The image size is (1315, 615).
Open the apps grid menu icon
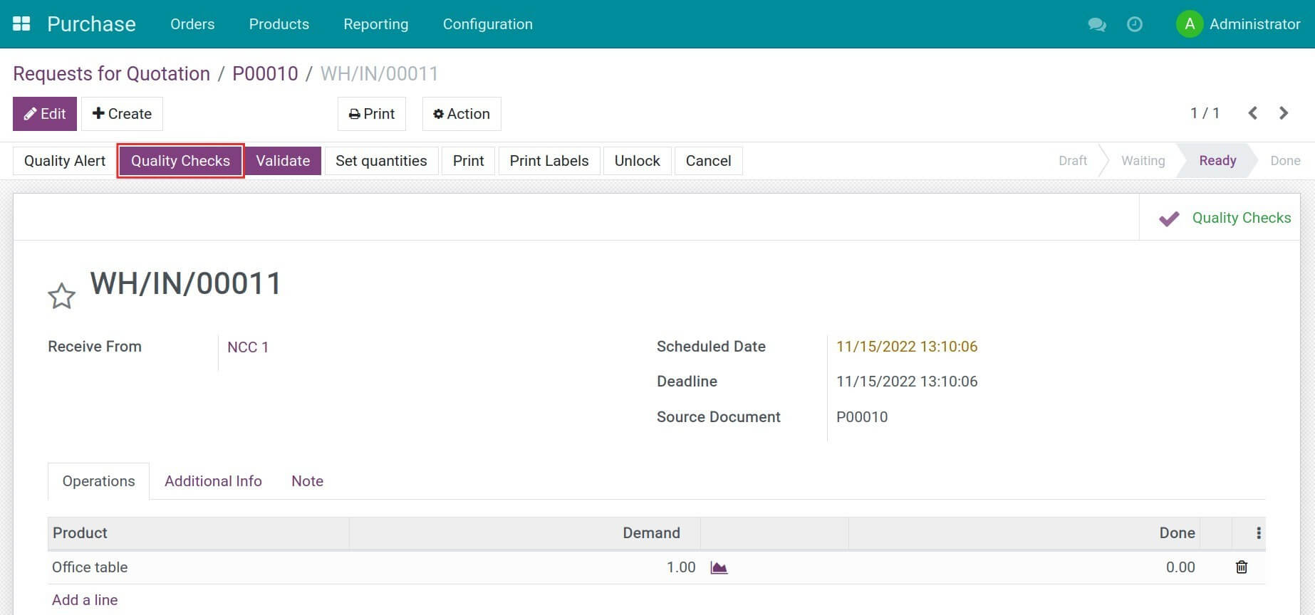(x=21, y=23)
